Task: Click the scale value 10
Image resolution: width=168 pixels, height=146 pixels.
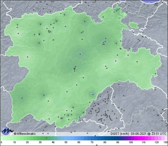Action: [x=15, y=142]
